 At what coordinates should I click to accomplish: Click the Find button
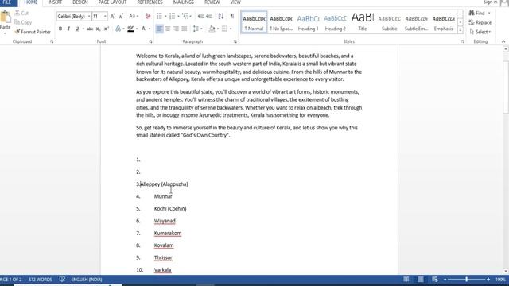pos(477,13)
